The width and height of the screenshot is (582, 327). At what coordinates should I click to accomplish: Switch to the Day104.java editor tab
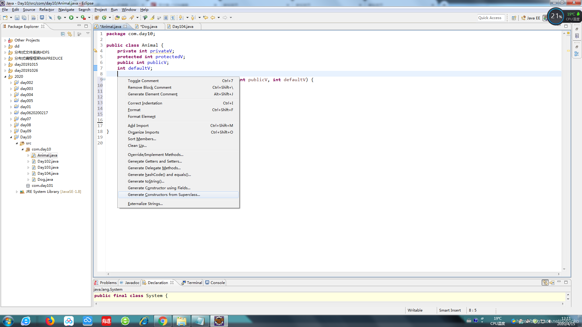(x=182, y=27)
